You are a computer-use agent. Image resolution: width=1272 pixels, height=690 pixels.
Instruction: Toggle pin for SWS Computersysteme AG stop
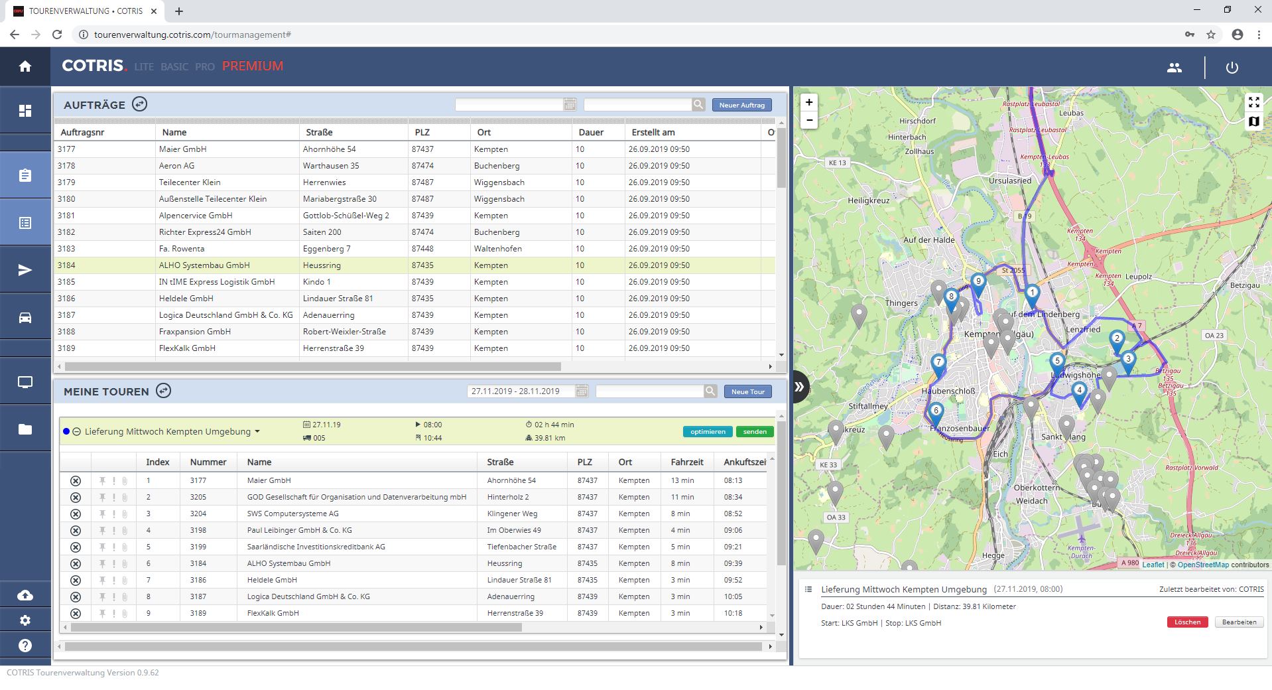tap(102, 514)
